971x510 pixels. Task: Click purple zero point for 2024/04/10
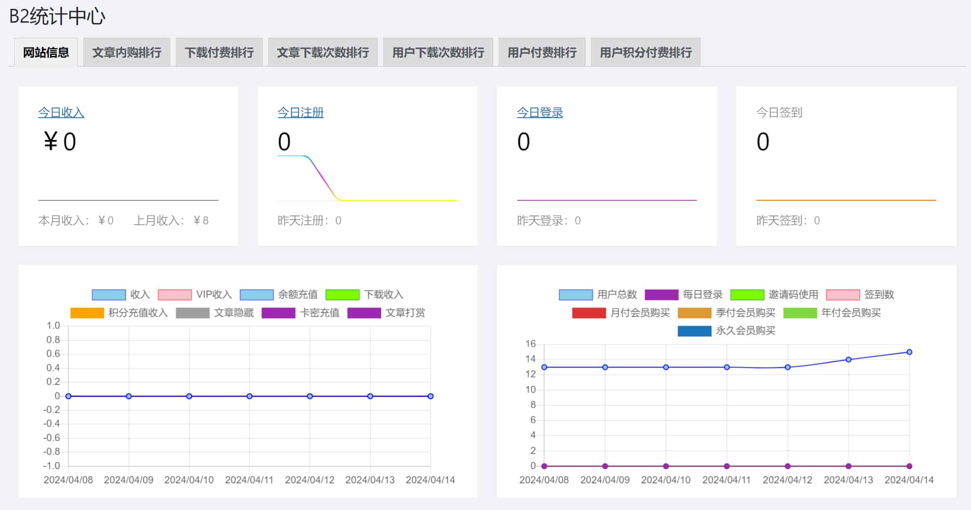[666, 466]
